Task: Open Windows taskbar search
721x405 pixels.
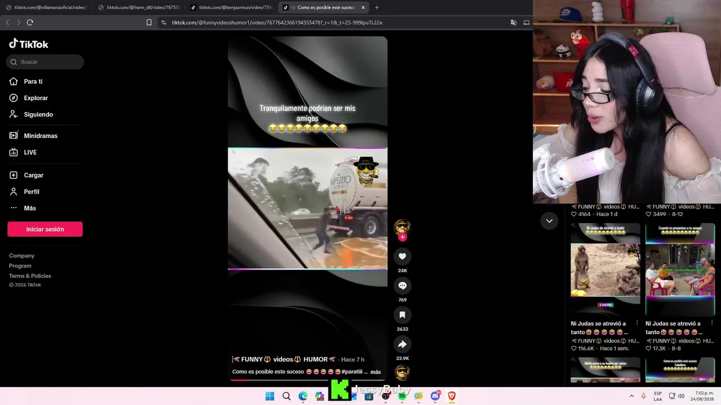Action: point(286,396)
